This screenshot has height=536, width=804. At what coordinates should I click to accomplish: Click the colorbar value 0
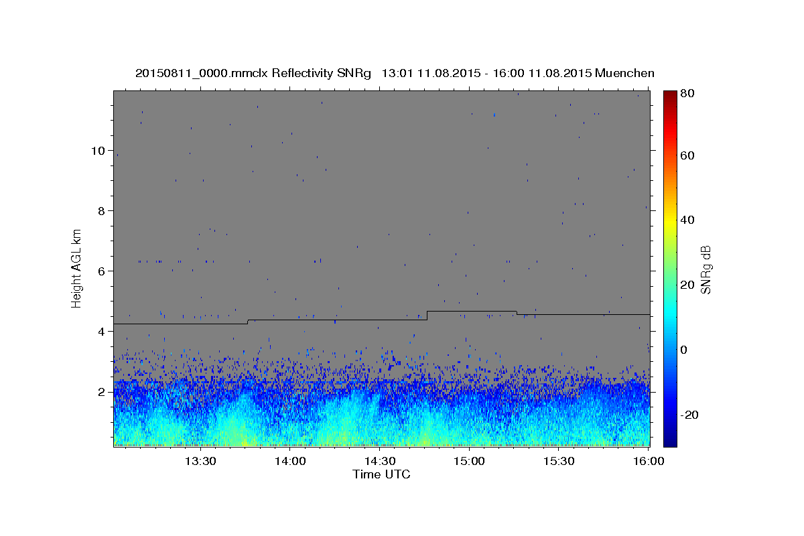(685, 350)
